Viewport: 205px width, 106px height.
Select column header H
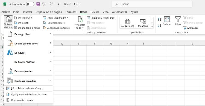[x=127, y=43]
